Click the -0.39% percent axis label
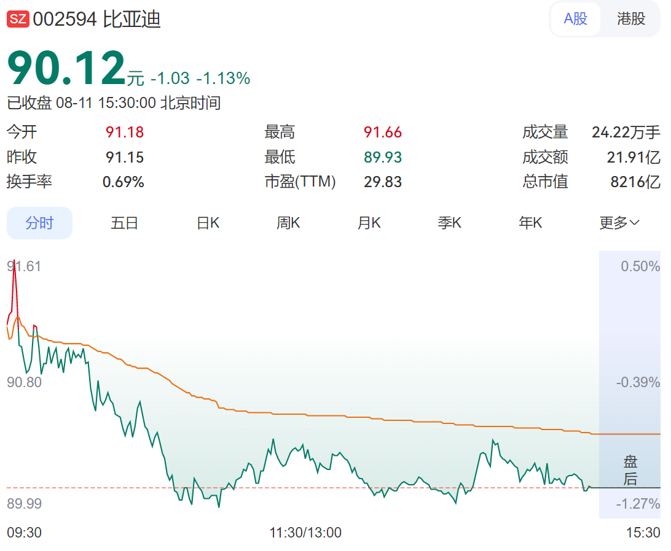The width and height of the screenshot is (671, 551). [638, 382]
